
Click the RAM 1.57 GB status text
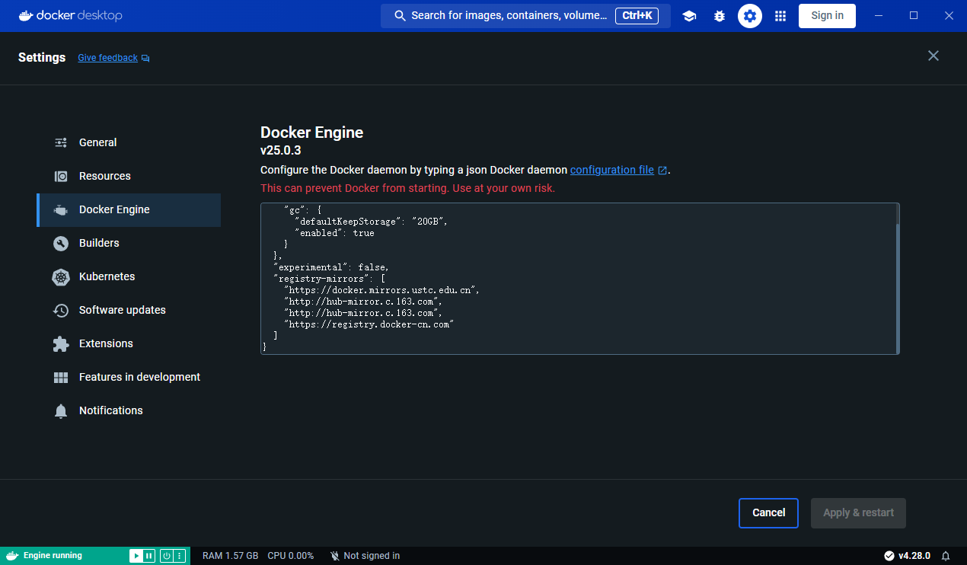coord(230,556)
